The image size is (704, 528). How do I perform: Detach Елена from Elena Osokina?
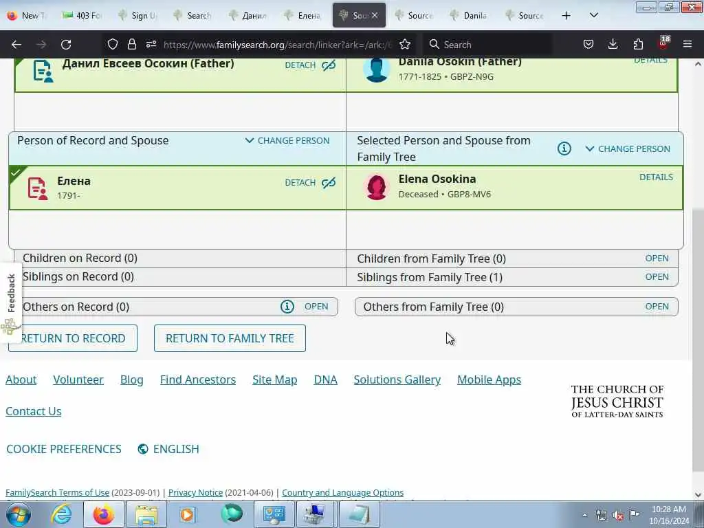pyautogui.click(x=310, y=183)
